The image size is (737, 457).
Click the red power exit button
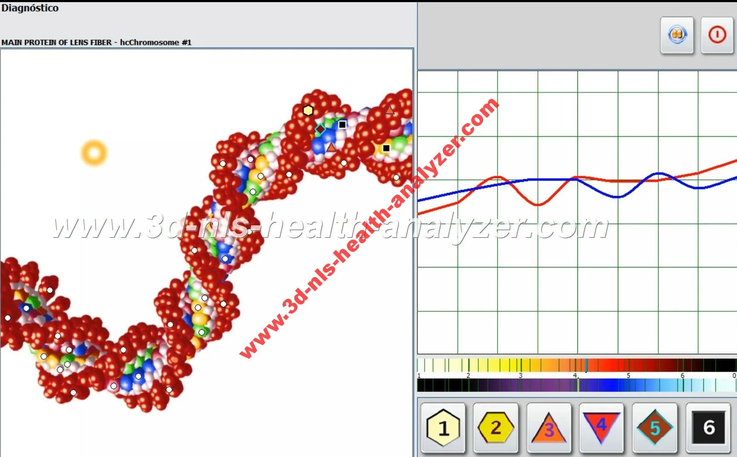(717, 34)
